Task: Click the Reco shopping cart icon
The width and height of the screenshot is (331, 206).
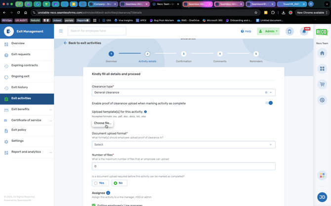Action: coord(322,84)
